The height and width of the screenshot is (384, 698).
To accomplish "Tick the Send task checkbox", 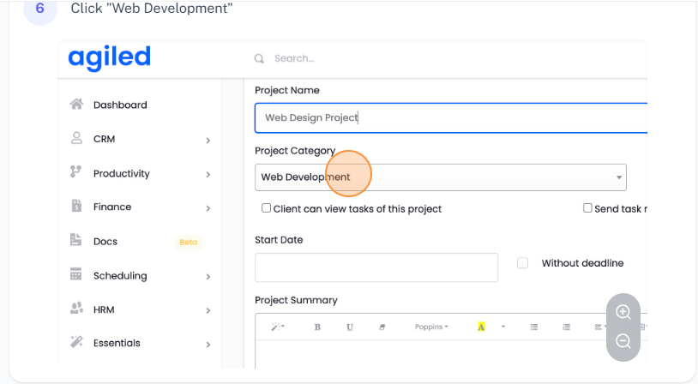I will pyautogui.click(x=587, y=208).
